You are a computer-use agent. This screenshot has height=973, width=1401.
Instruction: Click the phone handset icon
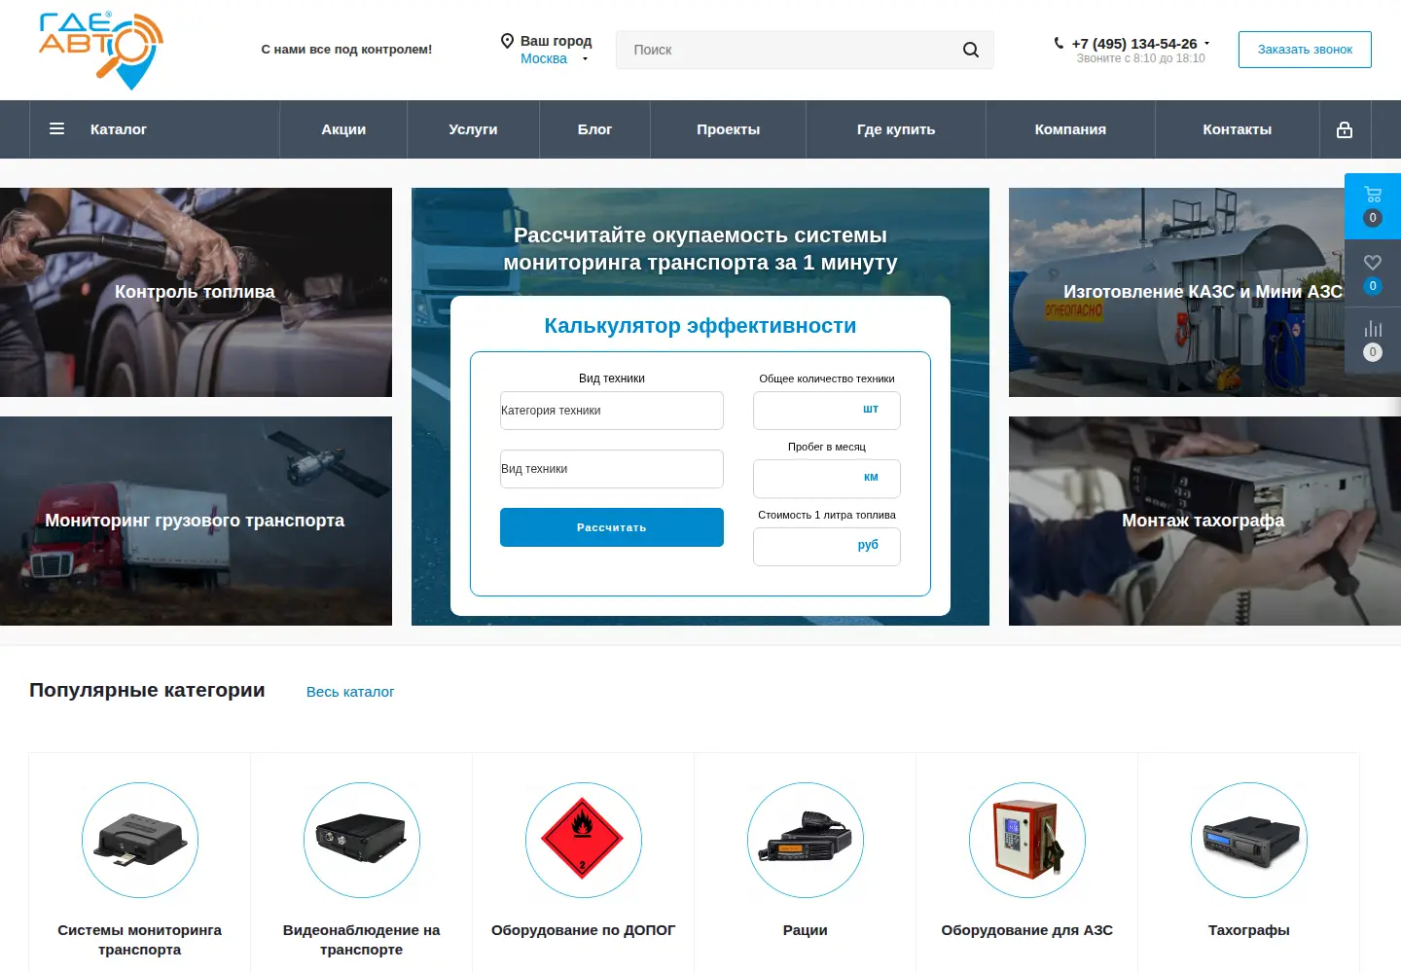click(x=1059, y=43)
